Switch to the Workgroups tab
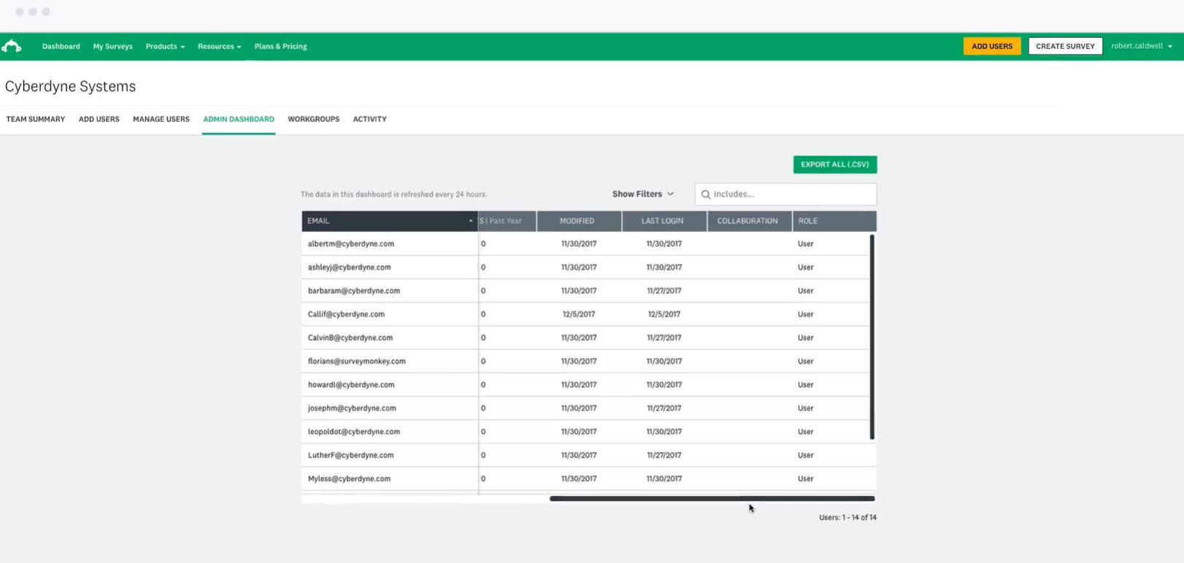Screen dimensions: 1184x563 coord(313,119)
